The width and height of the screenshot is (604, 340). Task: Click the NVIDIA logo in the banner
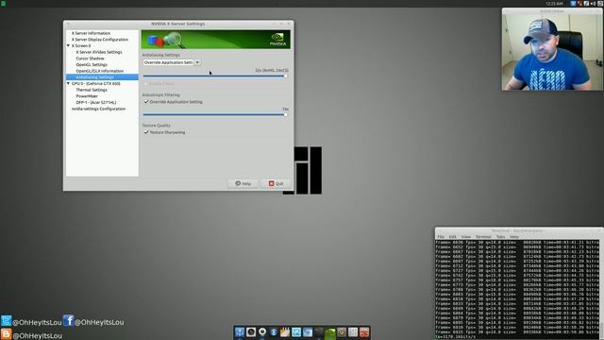coord(277,40)
